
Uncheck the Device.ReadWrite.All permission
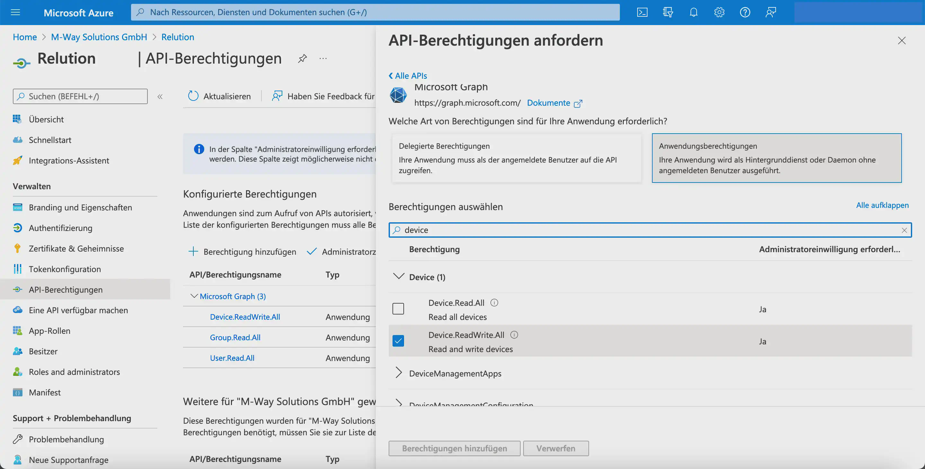point(398,341)
